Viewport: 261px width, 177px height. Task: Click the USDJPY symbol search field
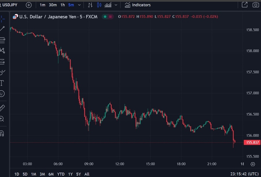click(10, 5)
